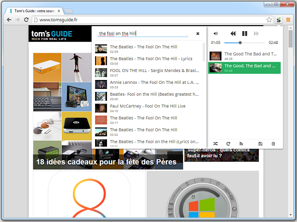297x222 pixels.
Task: Open the Streamus extension icon in toolbar
Action: click(x=278, y=20)
